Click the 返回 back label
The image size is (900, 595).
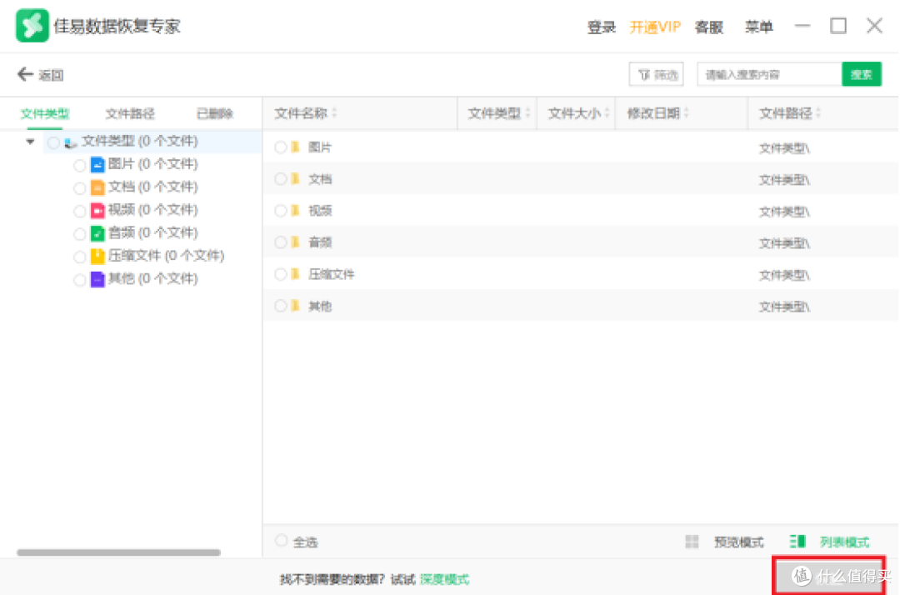pos(51,75)
